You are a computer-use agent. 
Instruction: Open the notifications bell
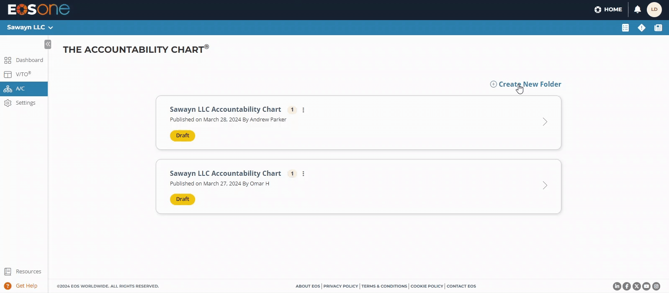[638, 9]
